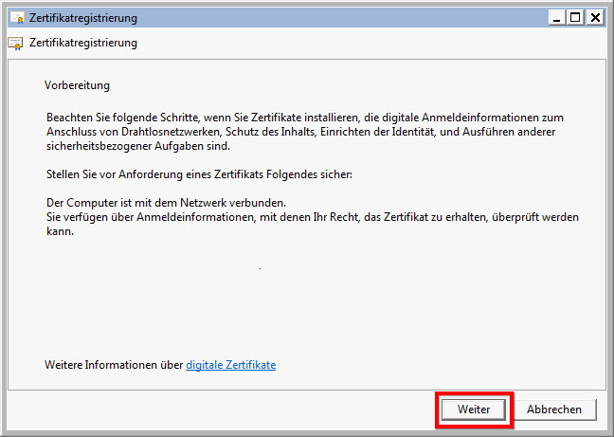Maximize the Zertifikatregistrierung window
This screenshot has width=614, height=437.
point(576,17)
